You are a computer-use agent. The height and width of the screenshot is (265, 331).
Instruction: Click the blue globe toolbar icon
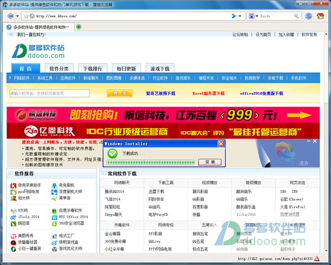(x=308, y=16)
